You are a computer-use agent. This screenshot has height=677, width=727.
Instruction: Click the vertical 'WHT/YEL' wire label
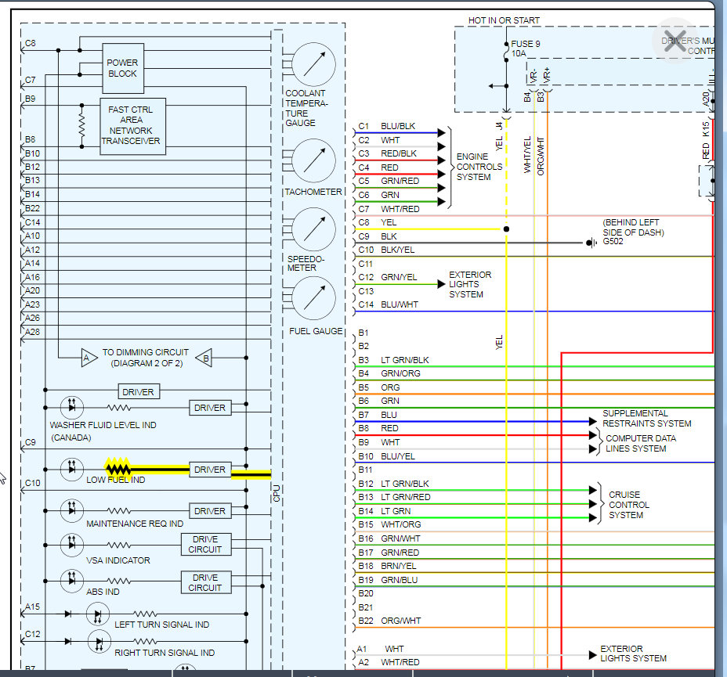point(527,155)
